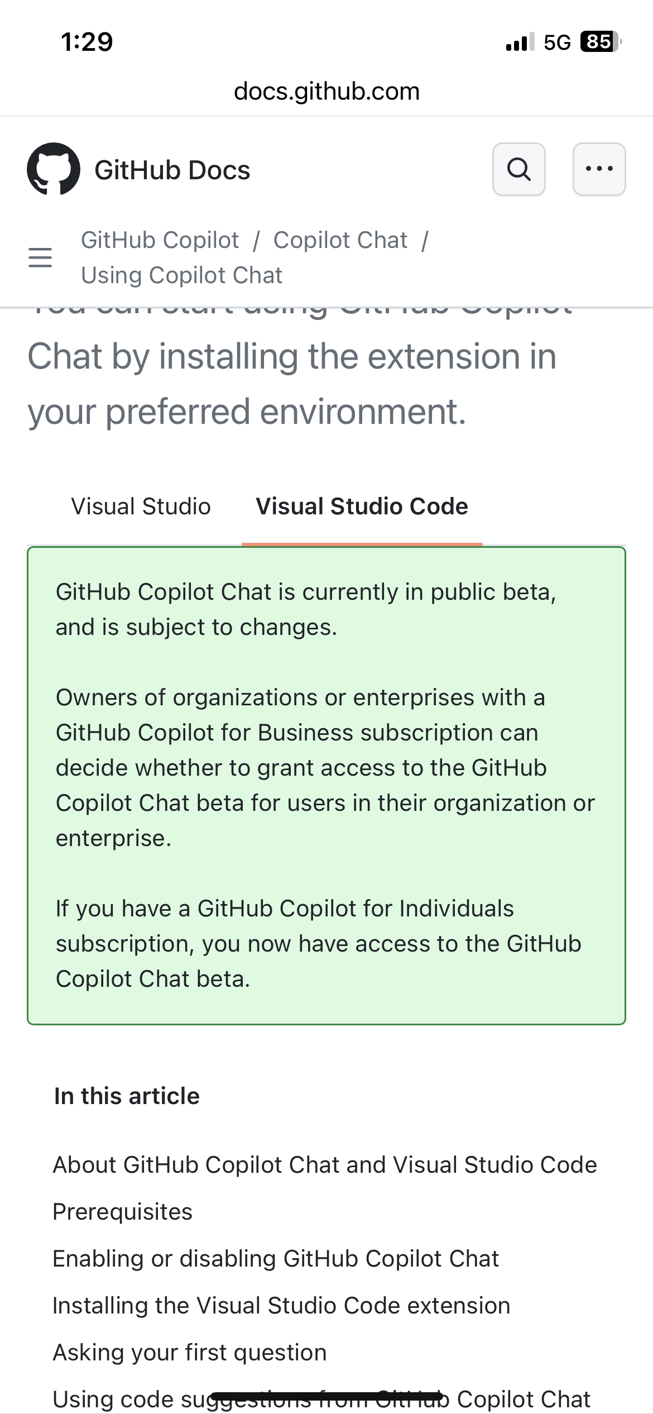Open Asking your first question

tap(190, 1351)
